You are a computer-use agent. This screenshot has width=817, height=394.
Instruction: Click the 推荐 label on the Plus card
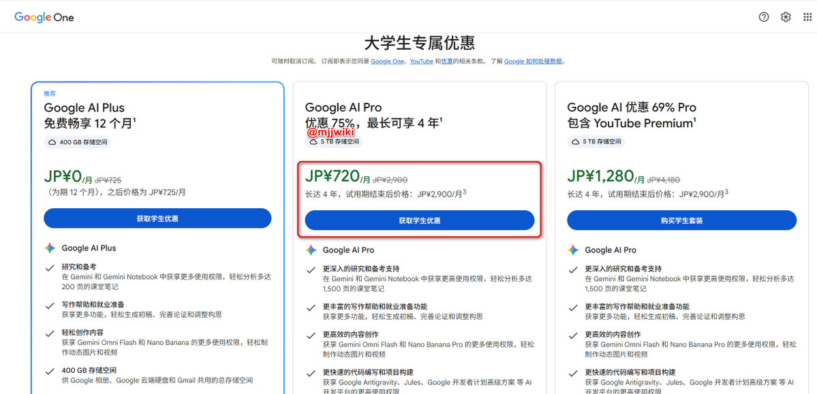[50, 94]
